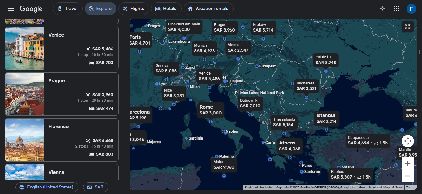The image size is (422, 194).
Task: Click the airport marker under Rome
Action: [x=211, y=122]
